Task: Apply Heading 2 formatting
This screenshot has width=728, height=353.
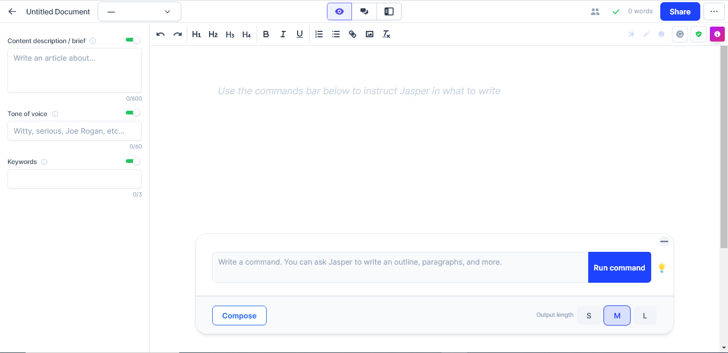Action: pos(213,34)
